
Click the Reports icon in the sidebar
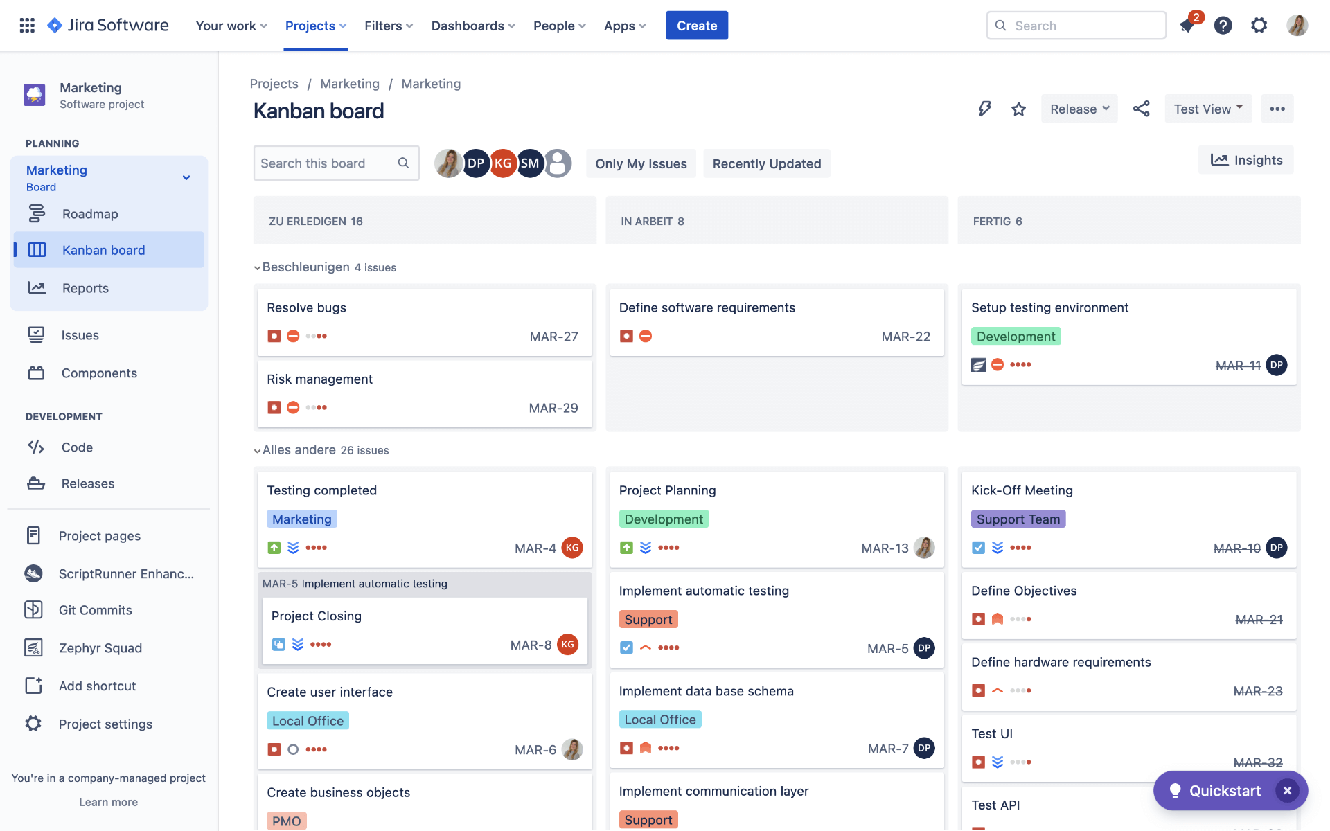[35, 287]
